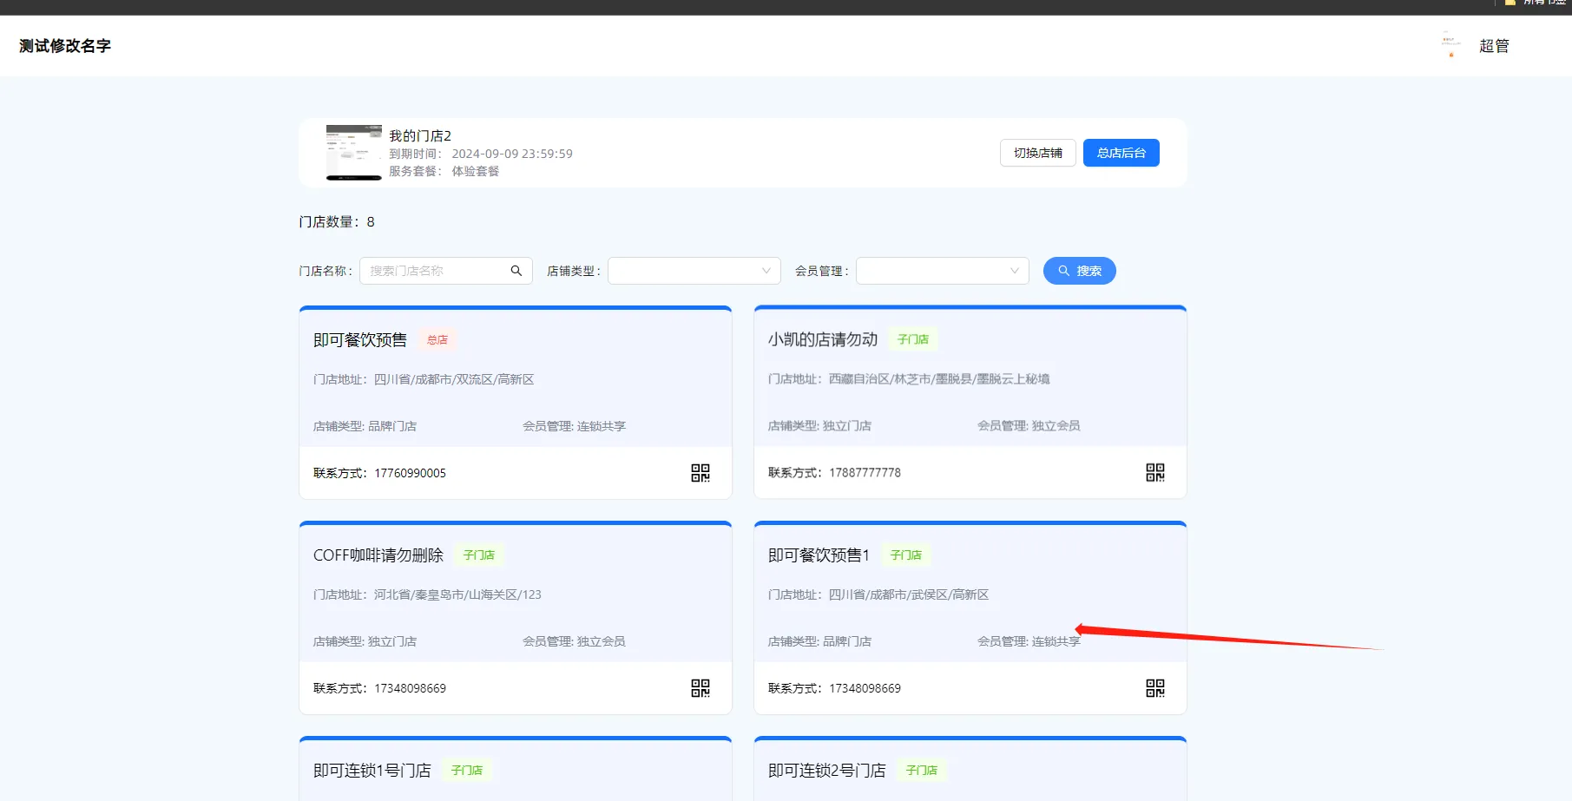Image resolution: width=1572 pixels, height=801 pixels.
Task: Click magnifier icon inside store name search box
Action: pyautogui.click(x=516, y=270)
